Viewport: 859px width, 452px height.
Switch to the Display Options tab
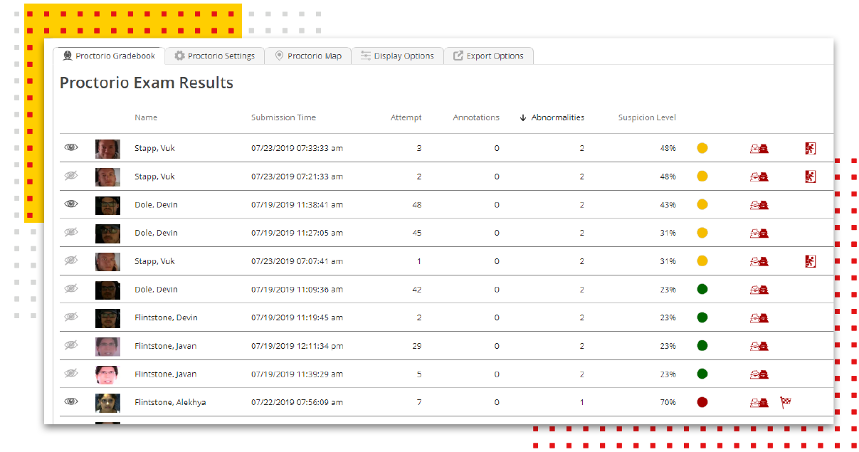(397, 56)
